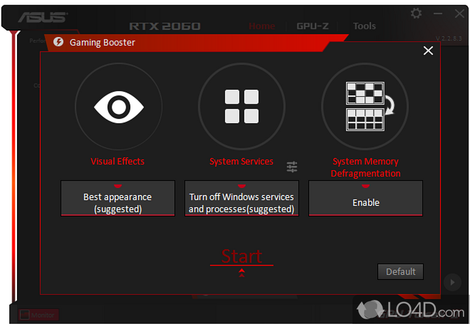Click the ASUS logo
The height and width of the screenshot is (324, 470).
pyautogui.click(x=43, y=18)
